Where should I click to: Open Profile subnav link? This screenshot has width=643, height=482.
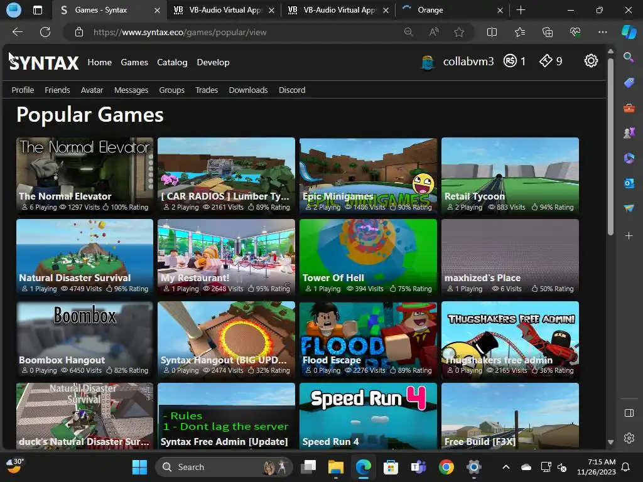point(23,90)
